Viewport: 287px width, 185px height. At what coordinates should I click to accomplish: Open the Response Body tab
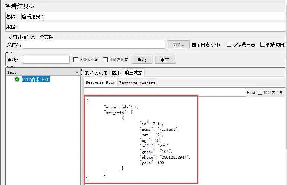[100, 82]
